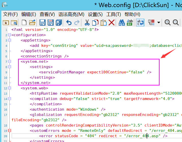This screenshot has height=142, width=182.
Task: Paste from clipboard icon
Action: tap(103, 23)
